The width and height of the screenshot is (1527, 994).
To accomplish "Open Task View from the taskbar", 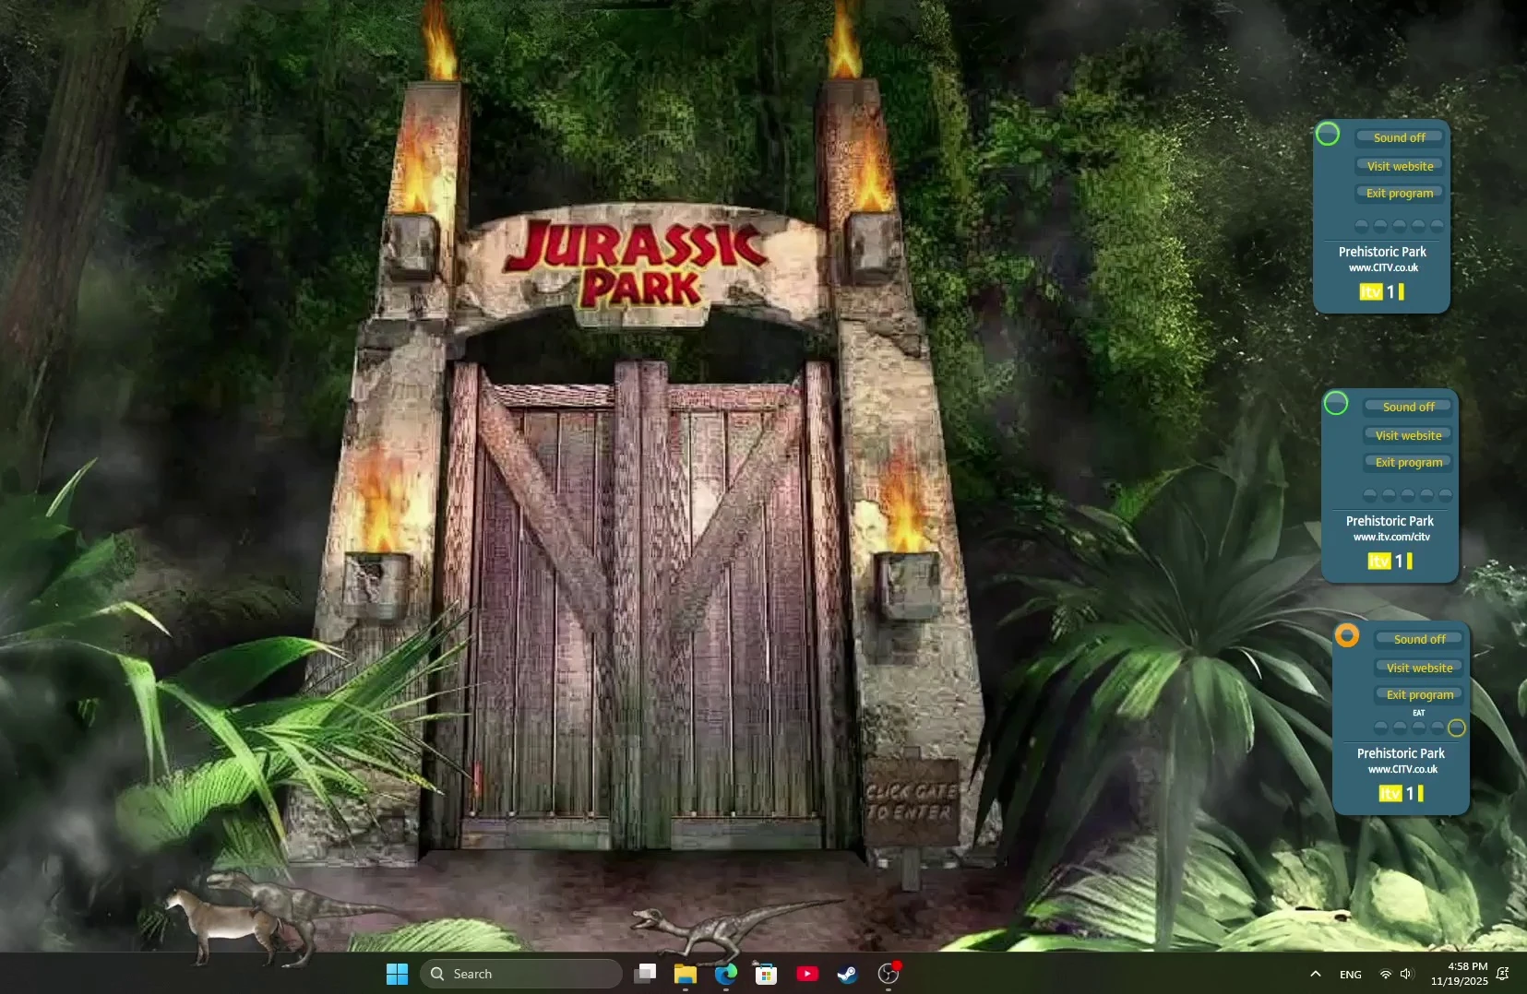I will click(x=645, y=974).
